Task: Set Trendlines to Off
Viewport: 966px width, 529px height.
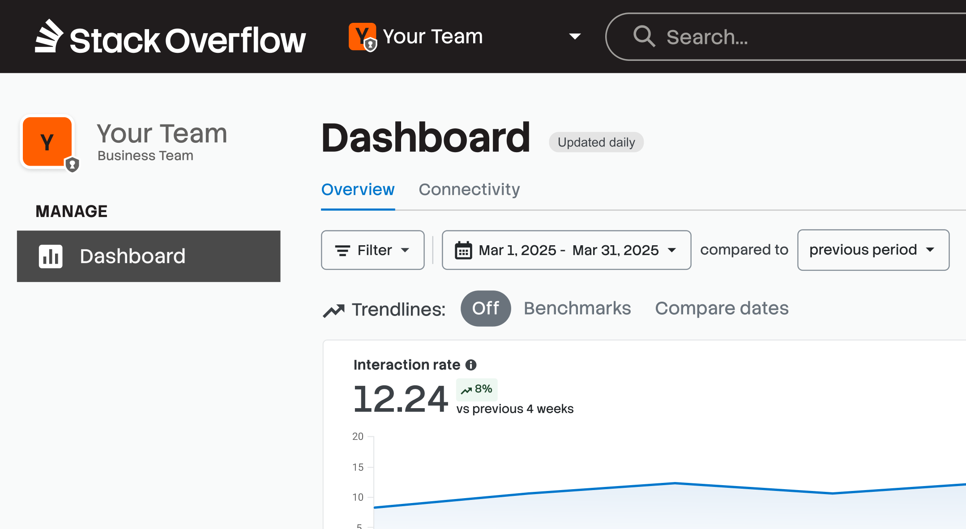Action: [485, 308]
